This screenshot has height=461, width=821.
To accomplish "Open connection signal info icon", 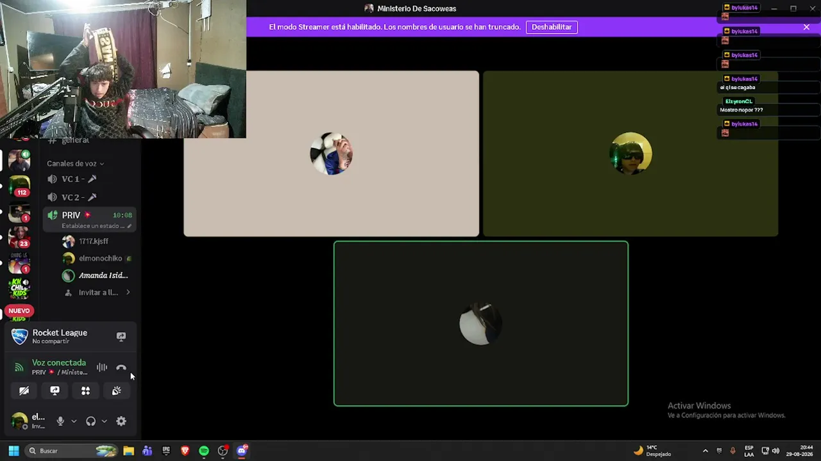I will [19, 368].
